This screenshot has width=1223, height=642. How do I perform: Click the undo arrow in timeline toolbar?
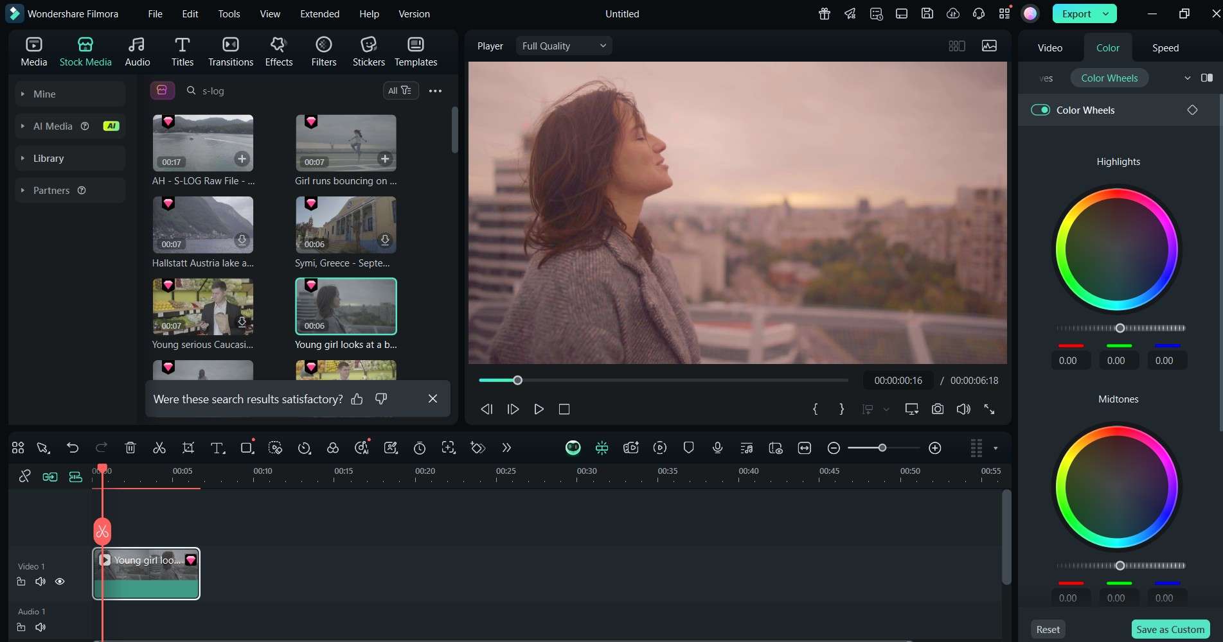73,447
